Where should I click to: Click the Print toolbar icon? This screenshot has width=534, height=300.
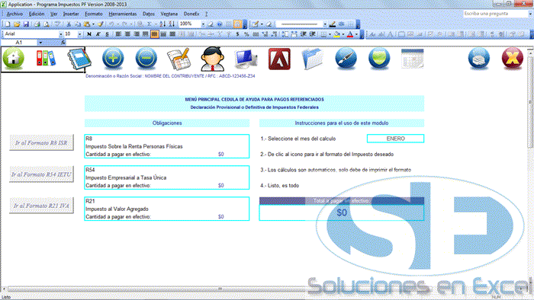(x=37, y=24)
